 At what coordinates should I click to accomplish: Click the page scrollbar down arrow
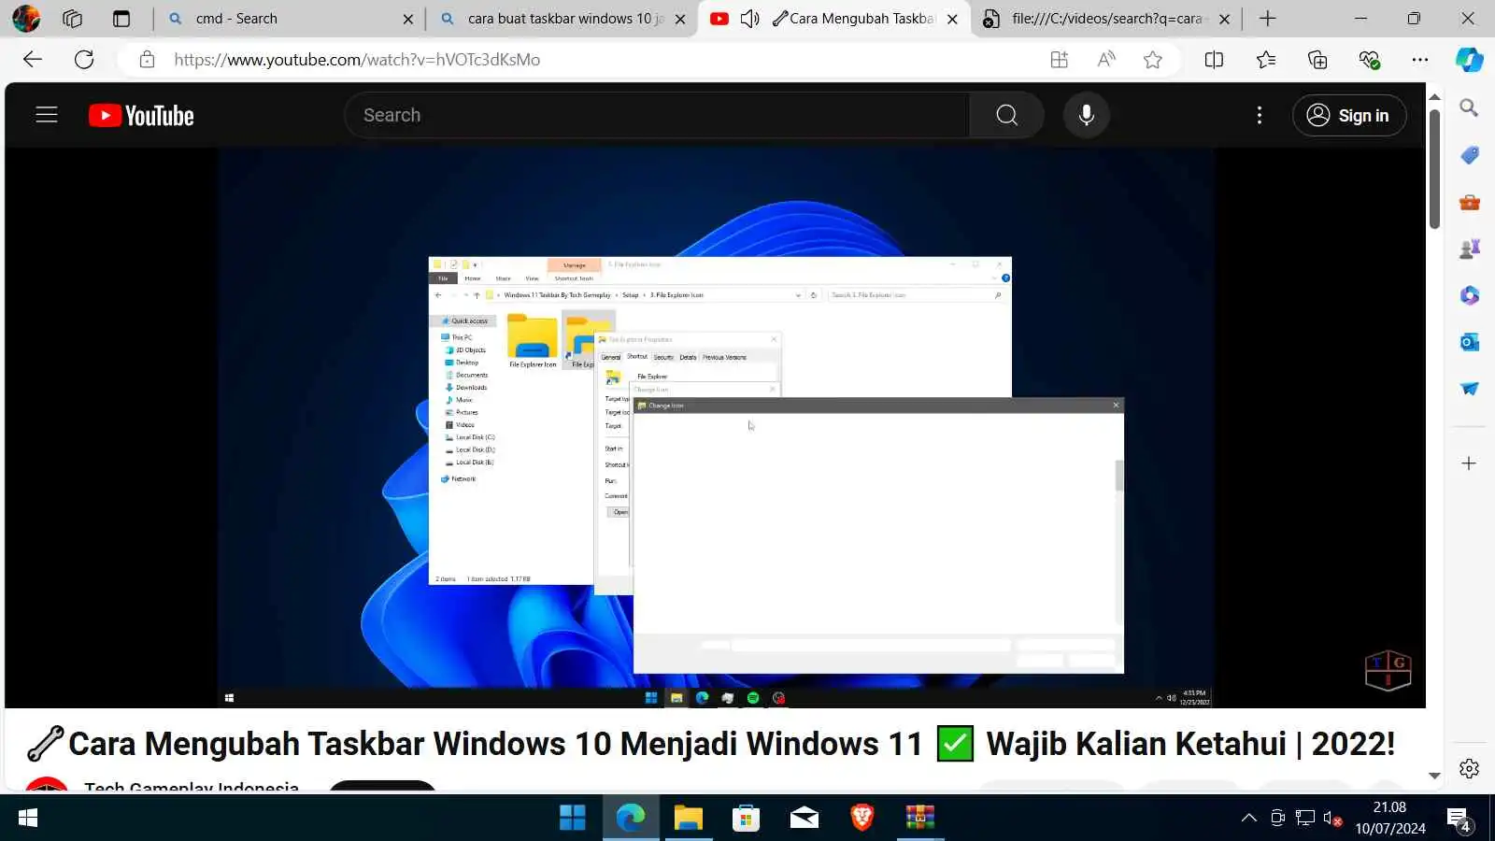coord(1434,776)
